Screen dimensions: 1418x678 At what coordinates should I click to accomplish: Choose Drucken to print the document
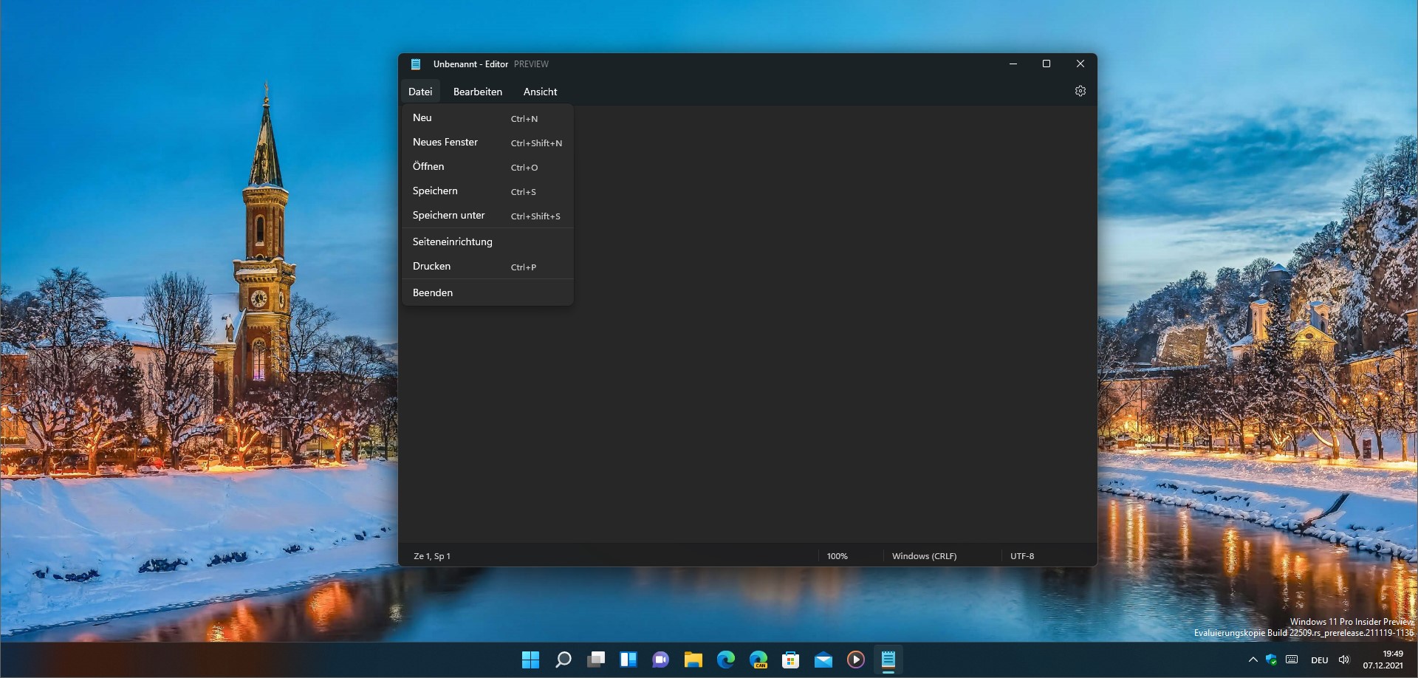(431, 266)
